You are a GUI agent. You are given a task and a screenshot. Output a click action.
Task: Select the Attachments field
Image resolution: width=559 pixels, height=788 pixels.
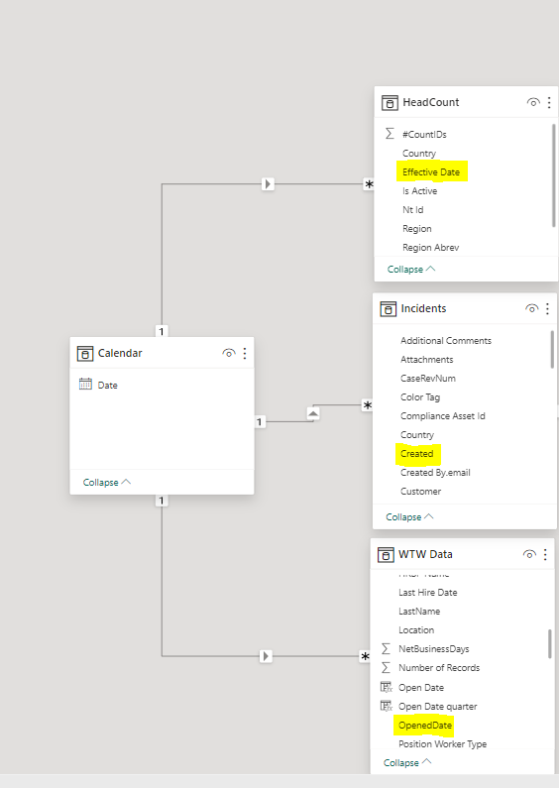tap(427, 360)
